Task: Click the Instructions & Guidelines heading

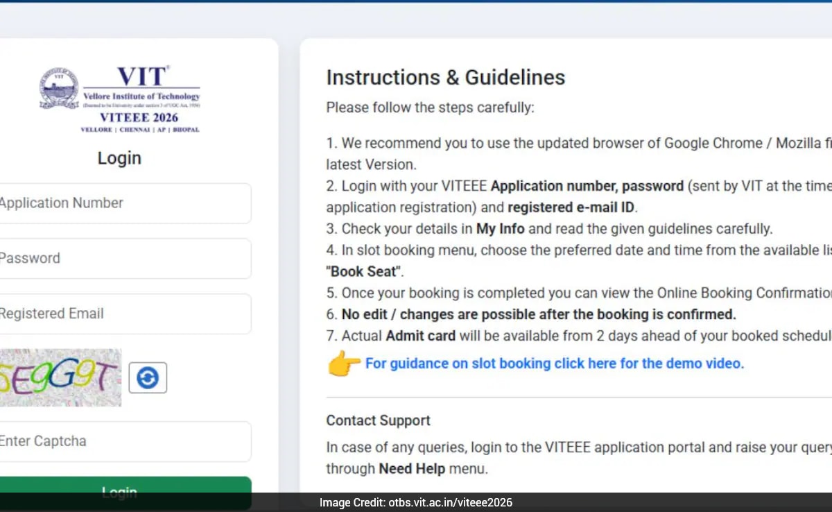Action: pyautogui.click(x=446, y=77)
